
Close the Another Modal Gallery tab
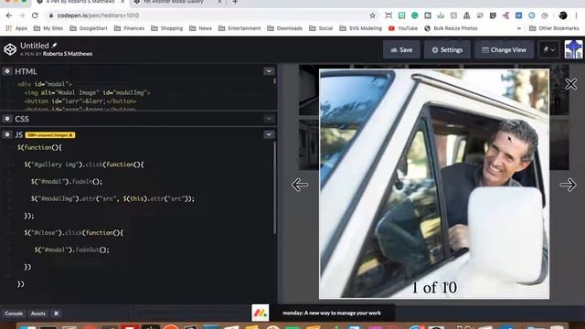(x=219, y=2)
